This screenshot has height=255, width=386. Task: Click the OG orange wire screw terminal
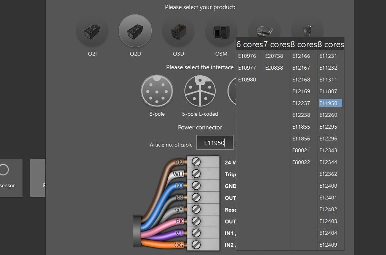coord(196,245)
